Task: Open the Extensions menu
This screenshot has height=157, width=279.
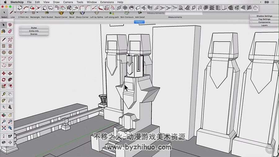Action: (107, 2)
